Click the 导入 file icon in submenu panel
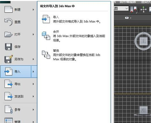151x123 pixels. [46, 19]
